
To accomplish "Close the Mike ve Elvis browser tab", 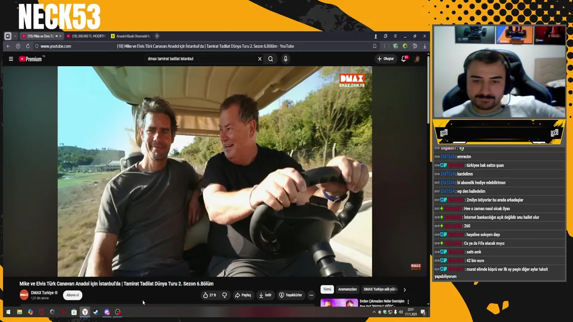I will pyautogui.click(x=60, y=36).
